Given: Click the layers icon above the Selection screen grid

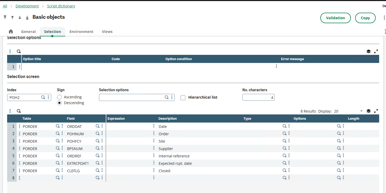Looking at the screenshot, I should [369, 111].
